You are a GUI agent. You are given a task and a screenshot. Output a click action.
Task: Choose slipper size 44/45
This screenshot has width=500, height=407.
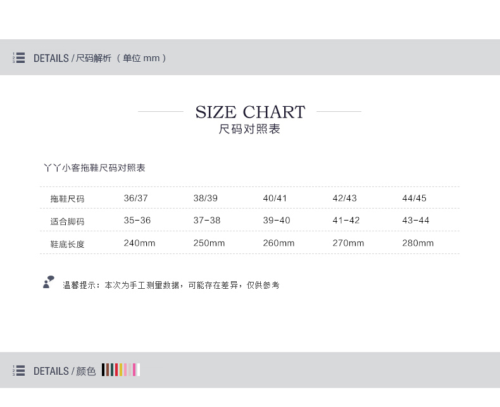(x=414, y=198)
